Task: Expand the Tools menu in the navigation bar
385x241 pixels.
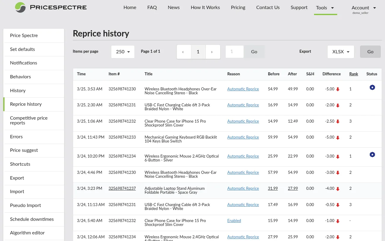Action: click(325, 8)
